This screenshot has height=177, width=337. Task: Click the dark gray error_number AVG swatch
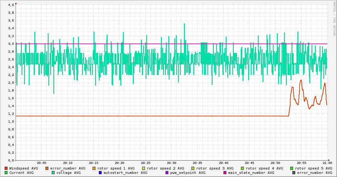pos(294,173)
